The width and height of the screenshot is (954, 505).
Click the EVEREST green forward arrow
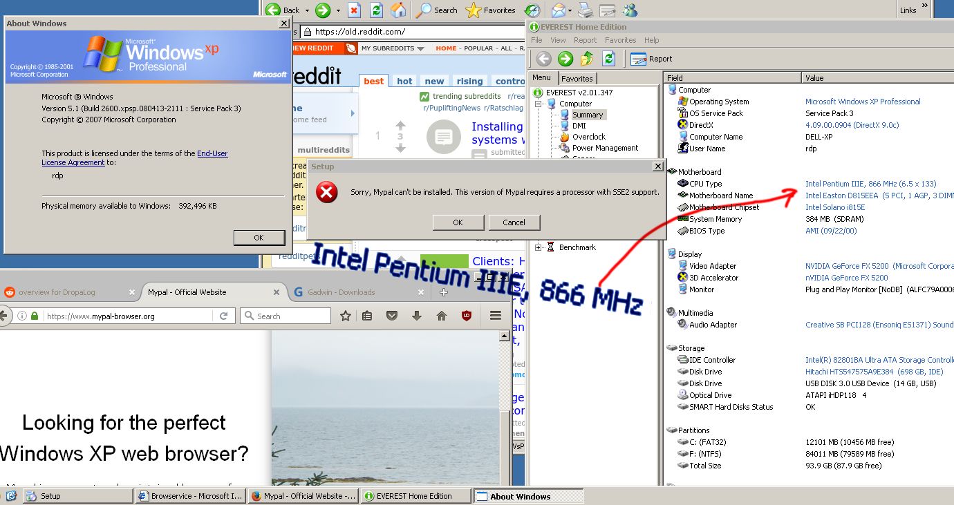(565, 59)
